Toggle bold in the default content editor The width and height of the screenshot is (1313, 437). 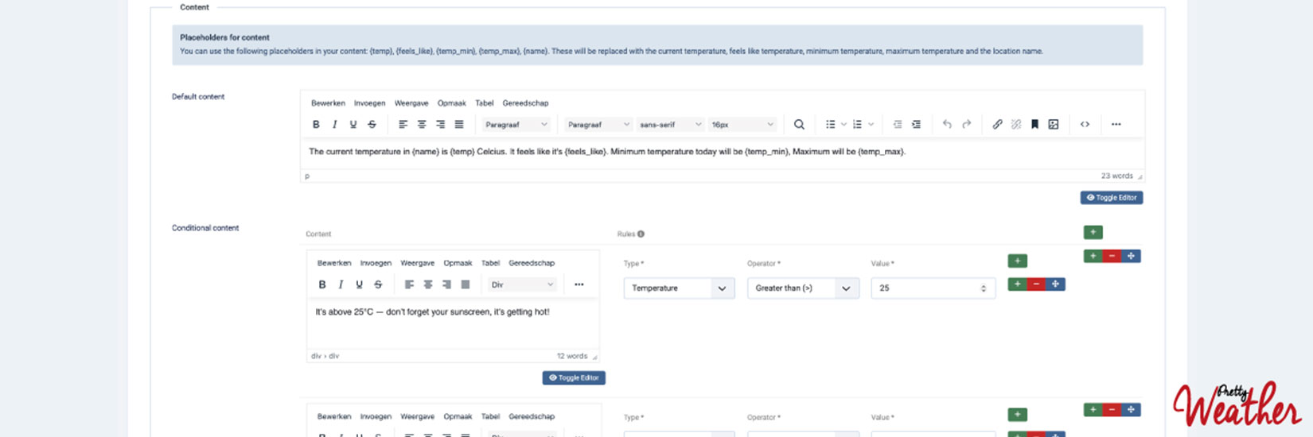pos(316,125)
